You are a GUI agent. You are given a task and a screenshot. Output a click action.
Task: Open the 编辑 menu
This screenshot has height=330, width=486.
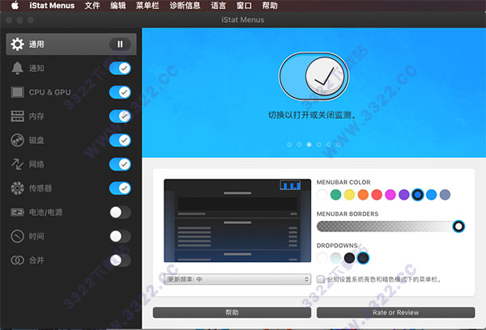pos(117,6)
